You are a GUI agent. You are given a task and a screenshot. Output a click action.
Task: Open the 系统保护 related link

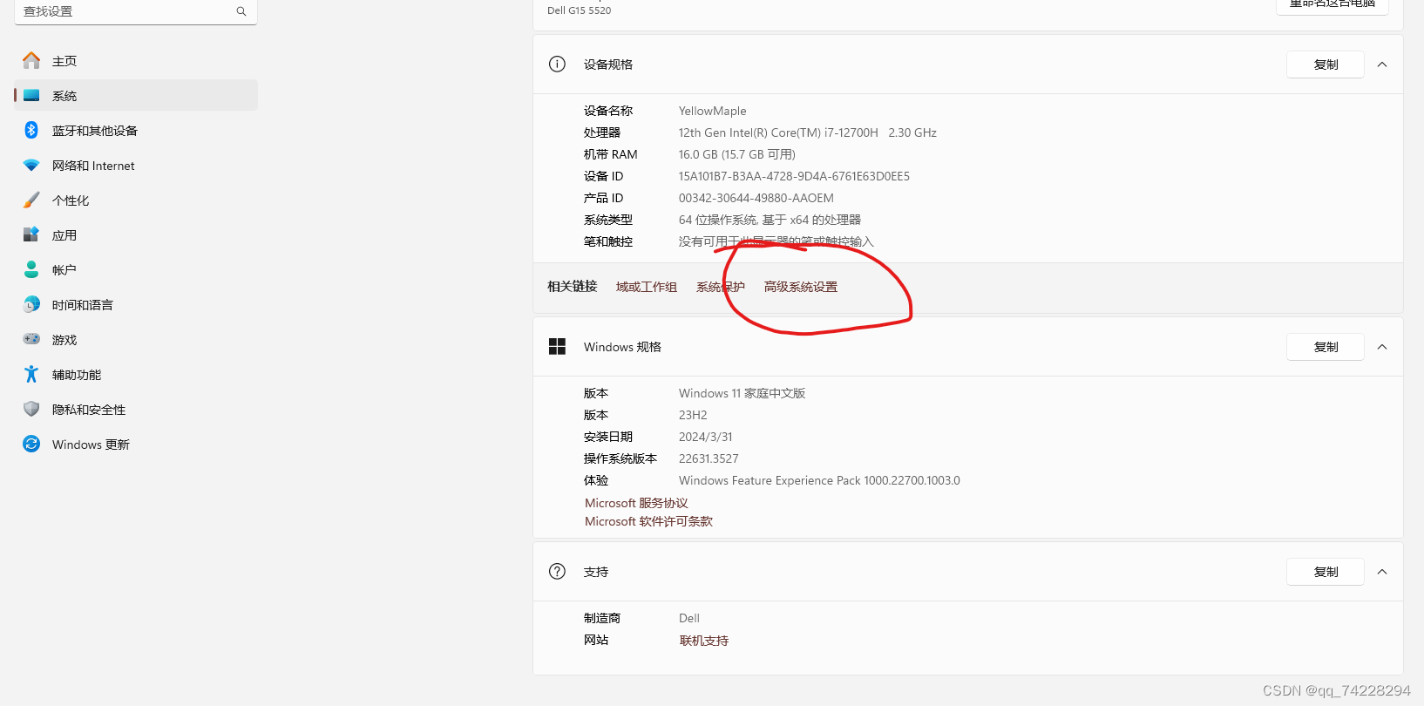coord(720,287)
